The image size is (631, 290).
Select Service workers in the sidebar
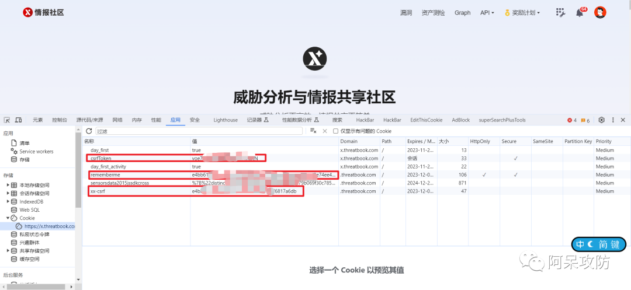[36, 151]
